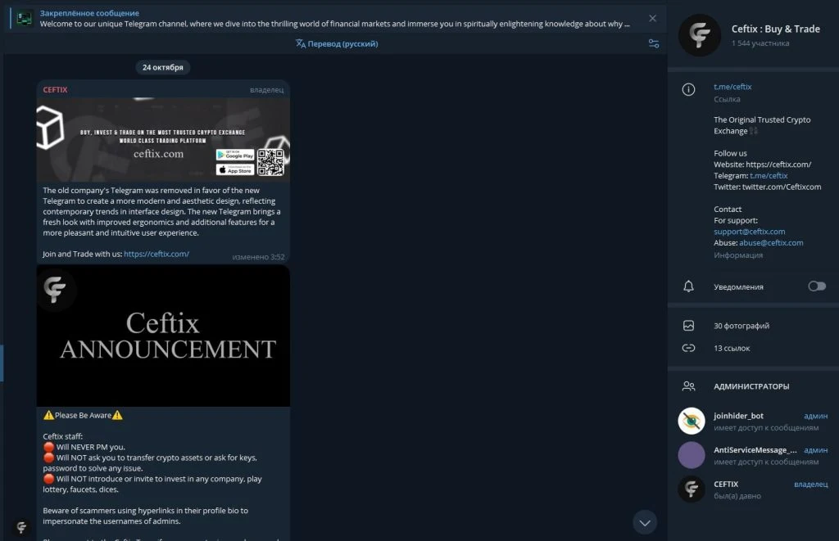Click the translate to Russian button
Image resolution: width=839 pixels, height=541 pixels.
(337, 44)
